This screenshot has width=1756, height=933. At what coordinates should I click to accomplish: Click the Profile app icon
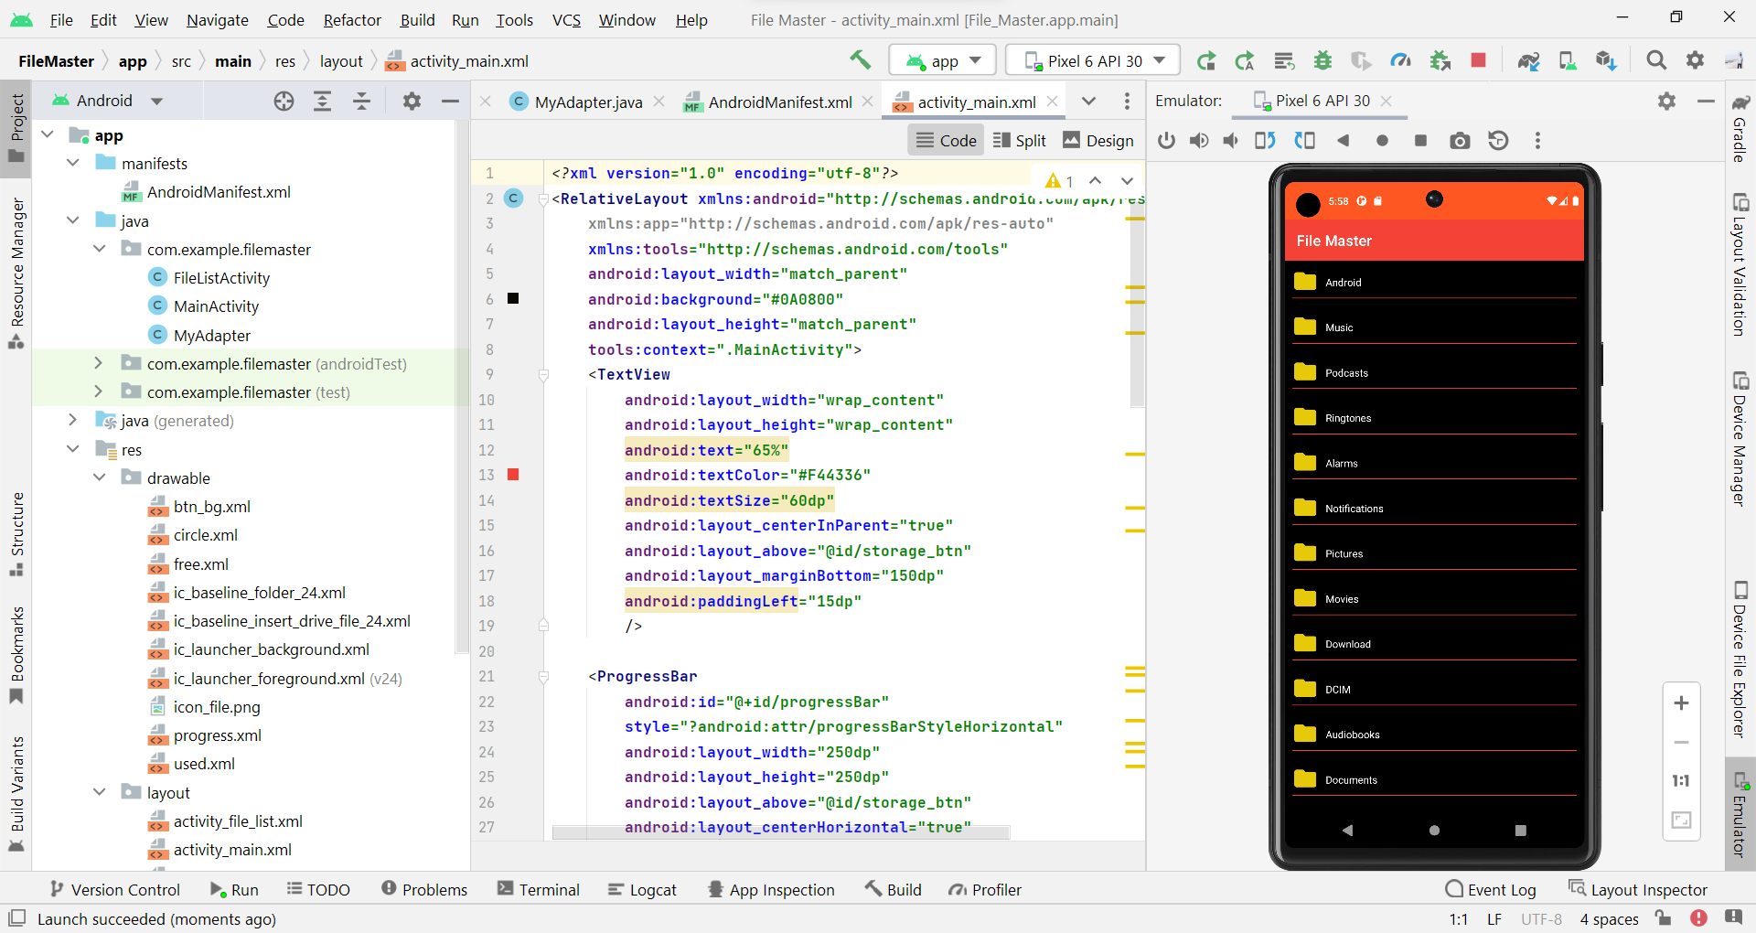click(x=1400, y=60)
